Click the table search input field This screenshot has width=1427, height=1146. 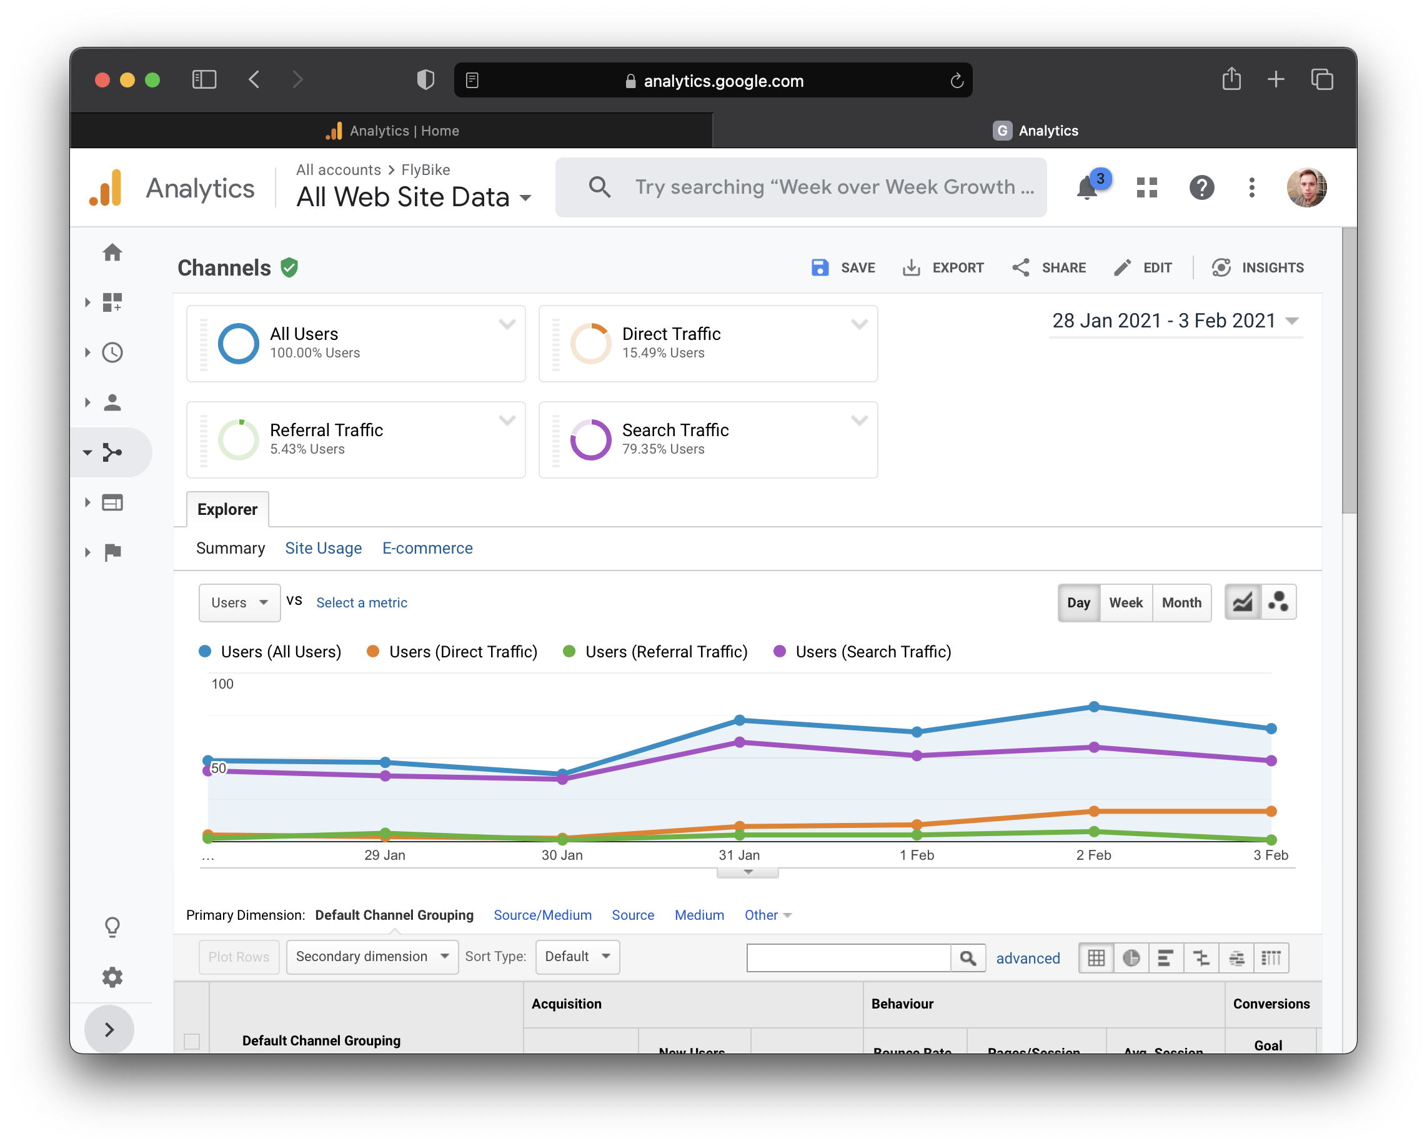click(848, 958)
